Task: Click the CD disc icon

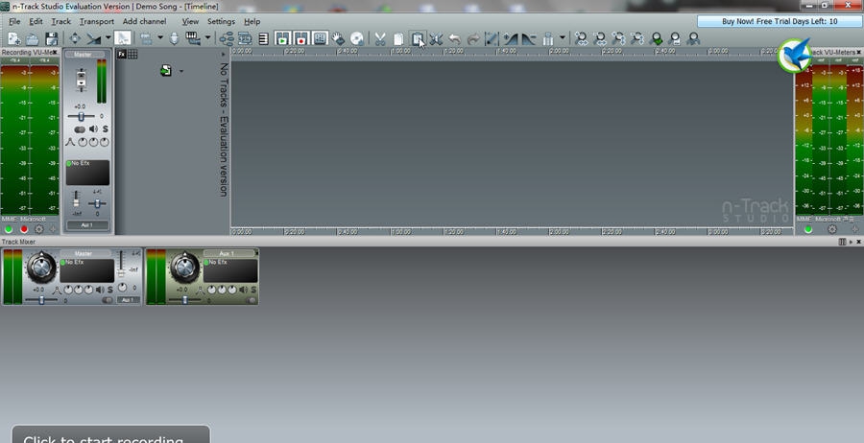Action: (357, 38)
